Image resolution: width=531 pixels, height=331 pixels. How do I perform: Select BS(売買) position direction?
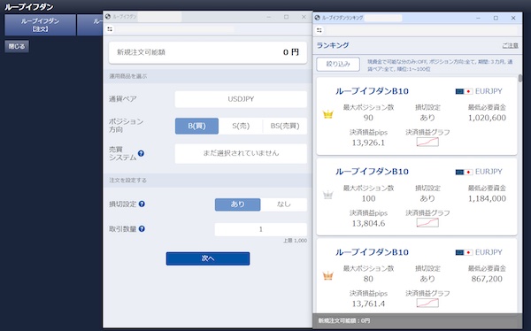coord(285,126)
